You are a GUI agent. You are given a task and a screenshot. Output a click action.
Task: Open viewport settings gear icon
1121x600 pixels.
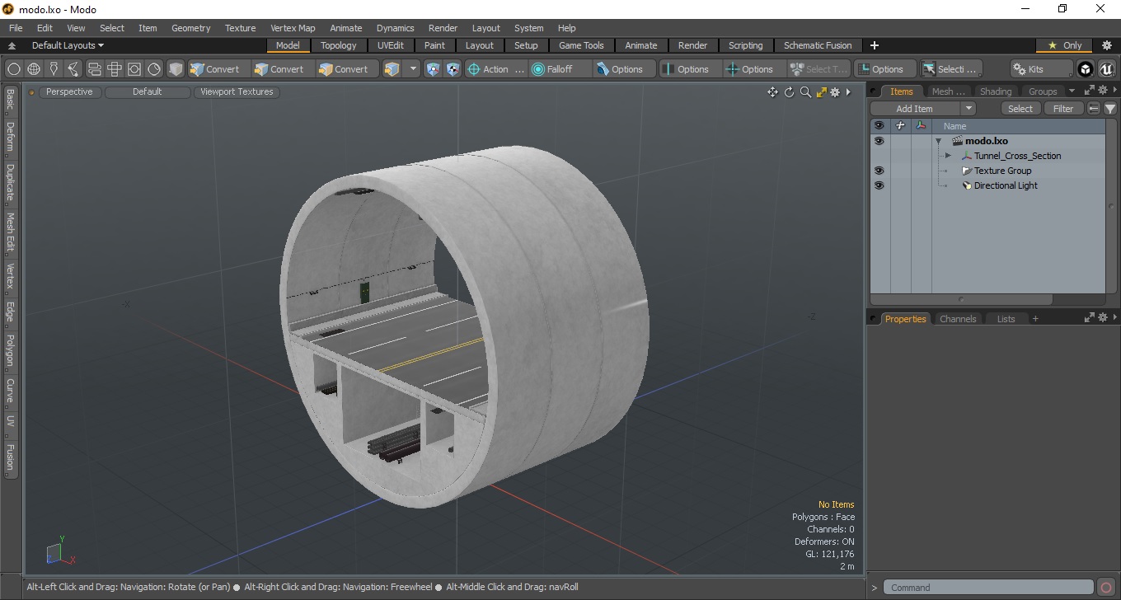tap(835, 92)
